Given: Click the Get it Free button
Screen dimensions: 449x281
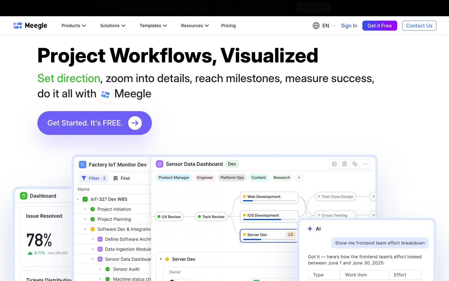Looking at the screenshot, I should coord(379,26).
